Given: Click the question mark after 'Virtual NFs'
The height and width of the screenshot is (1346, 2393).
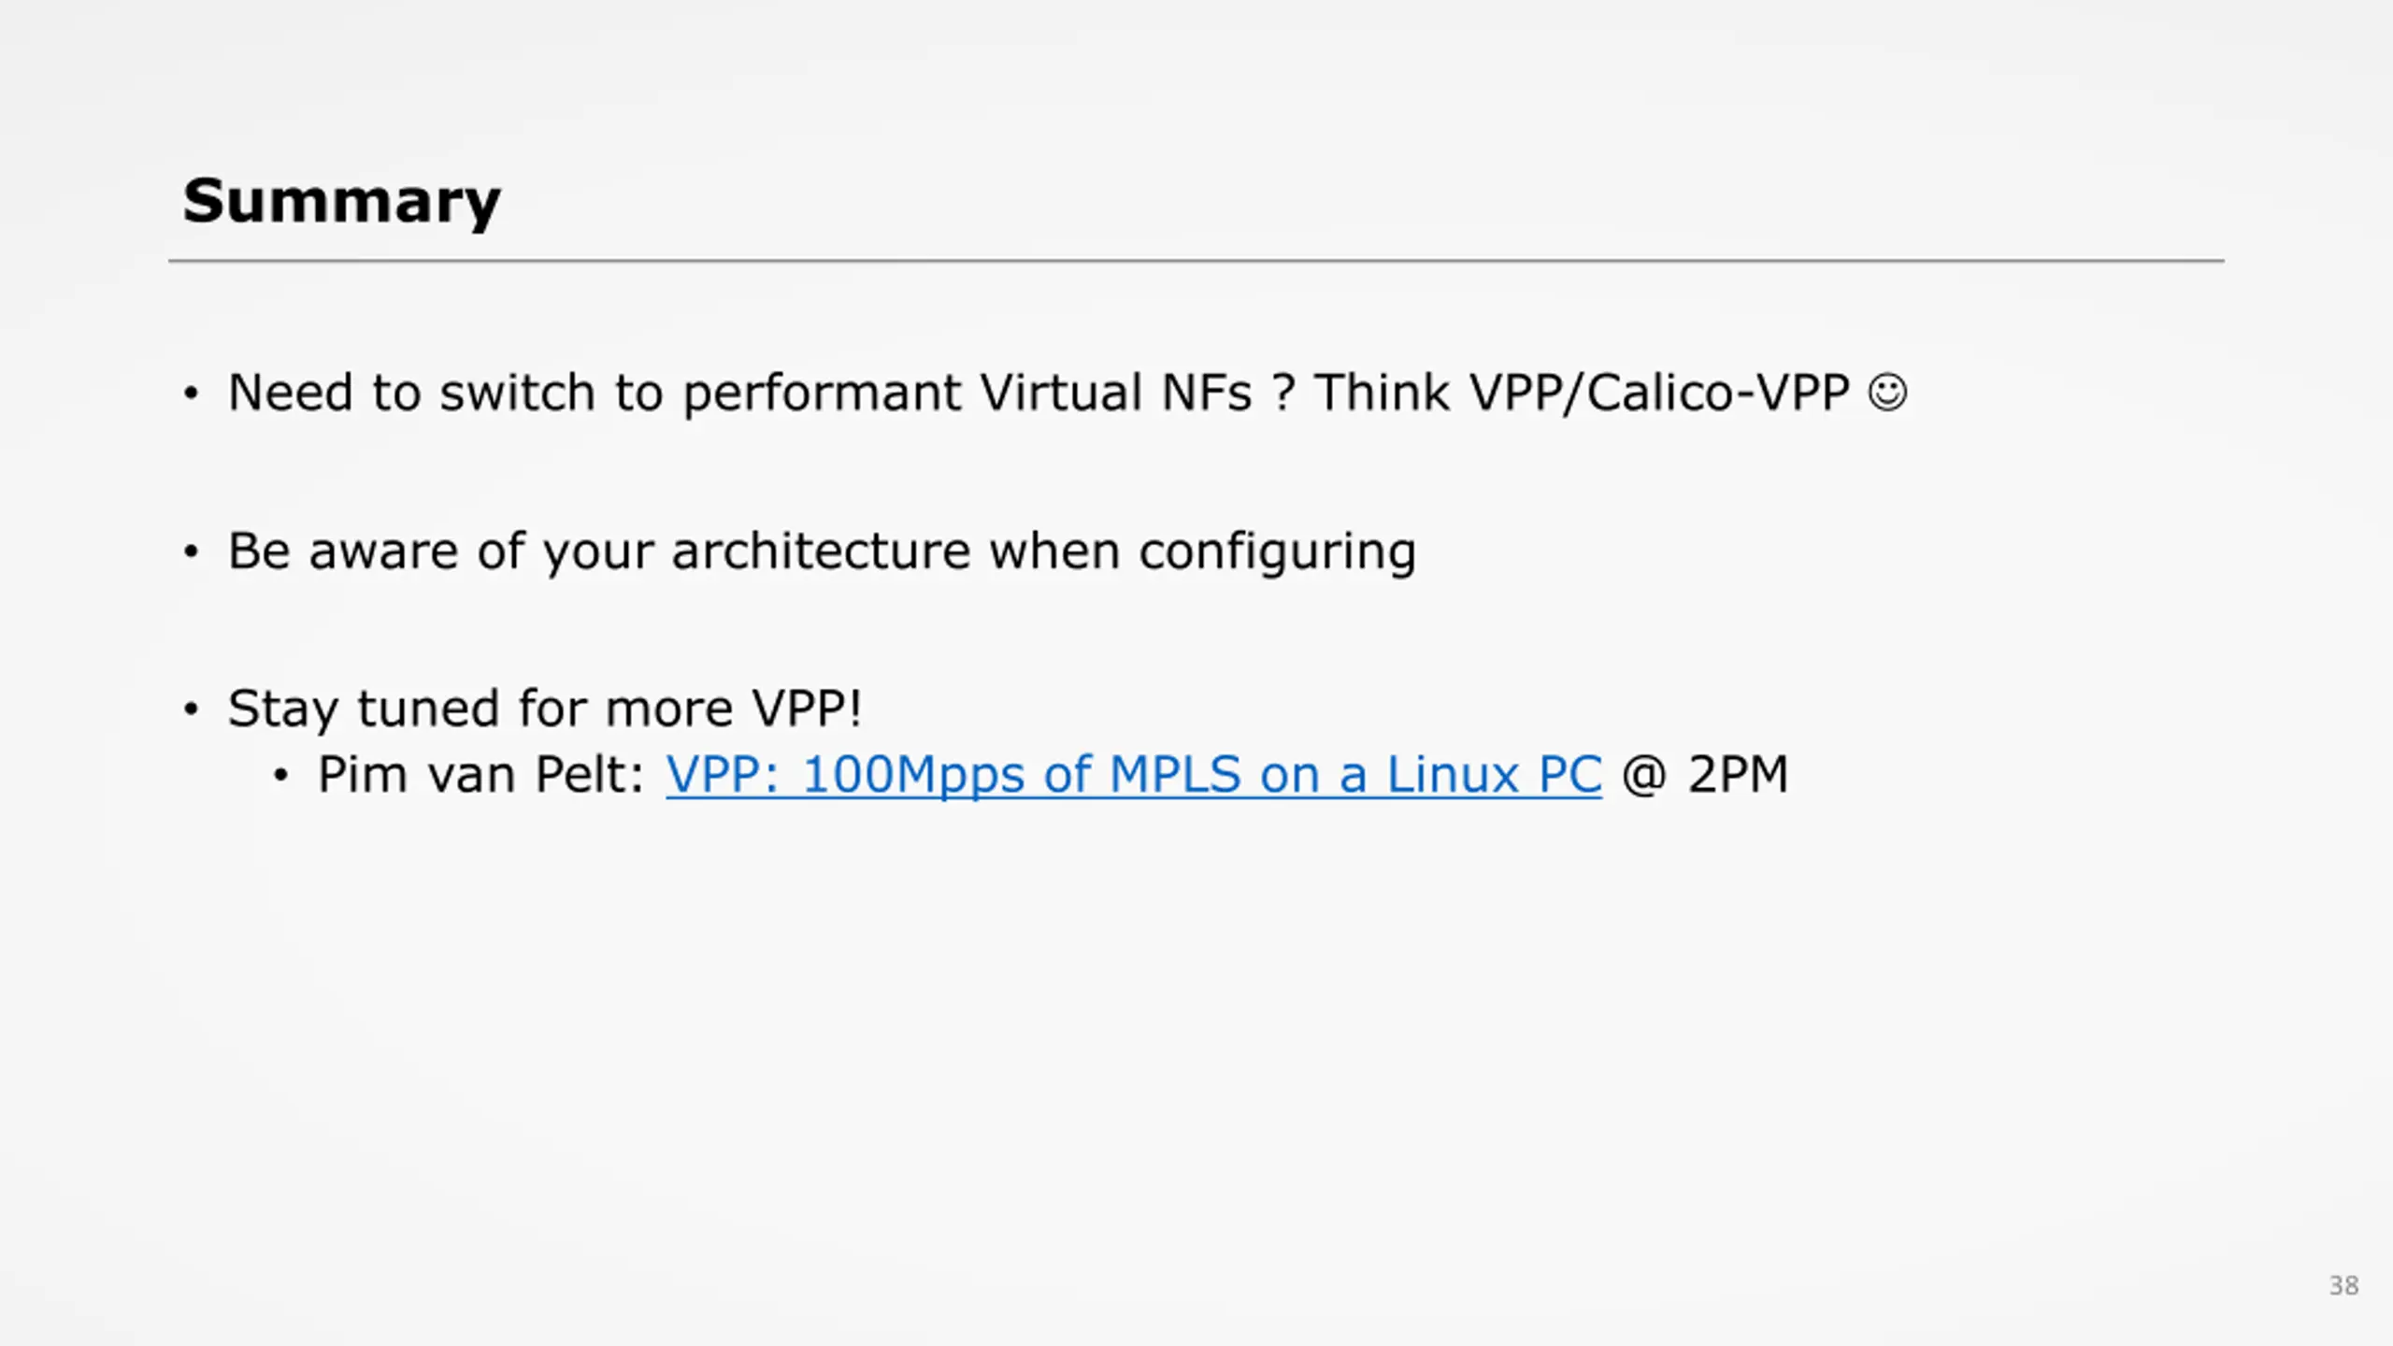Looking at the screenshot, I should [1284, 393].
